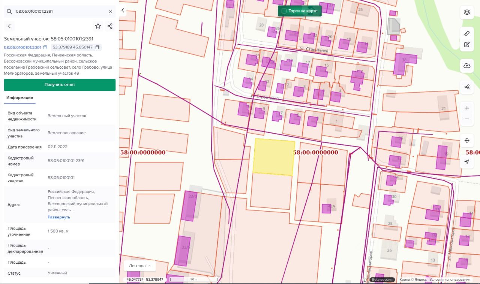
Task: Click the building labeled 38 on the map
Action: (x=404, y=64)
